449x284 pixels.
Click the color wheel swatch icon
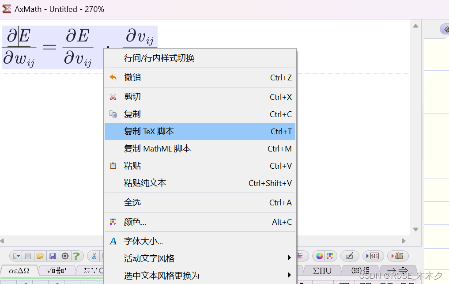319,255
